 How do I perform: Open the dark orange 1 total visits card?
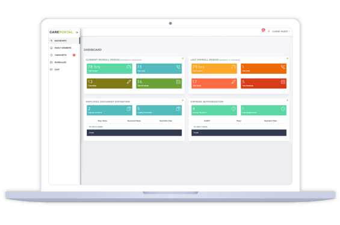click(x=264, y=68)
